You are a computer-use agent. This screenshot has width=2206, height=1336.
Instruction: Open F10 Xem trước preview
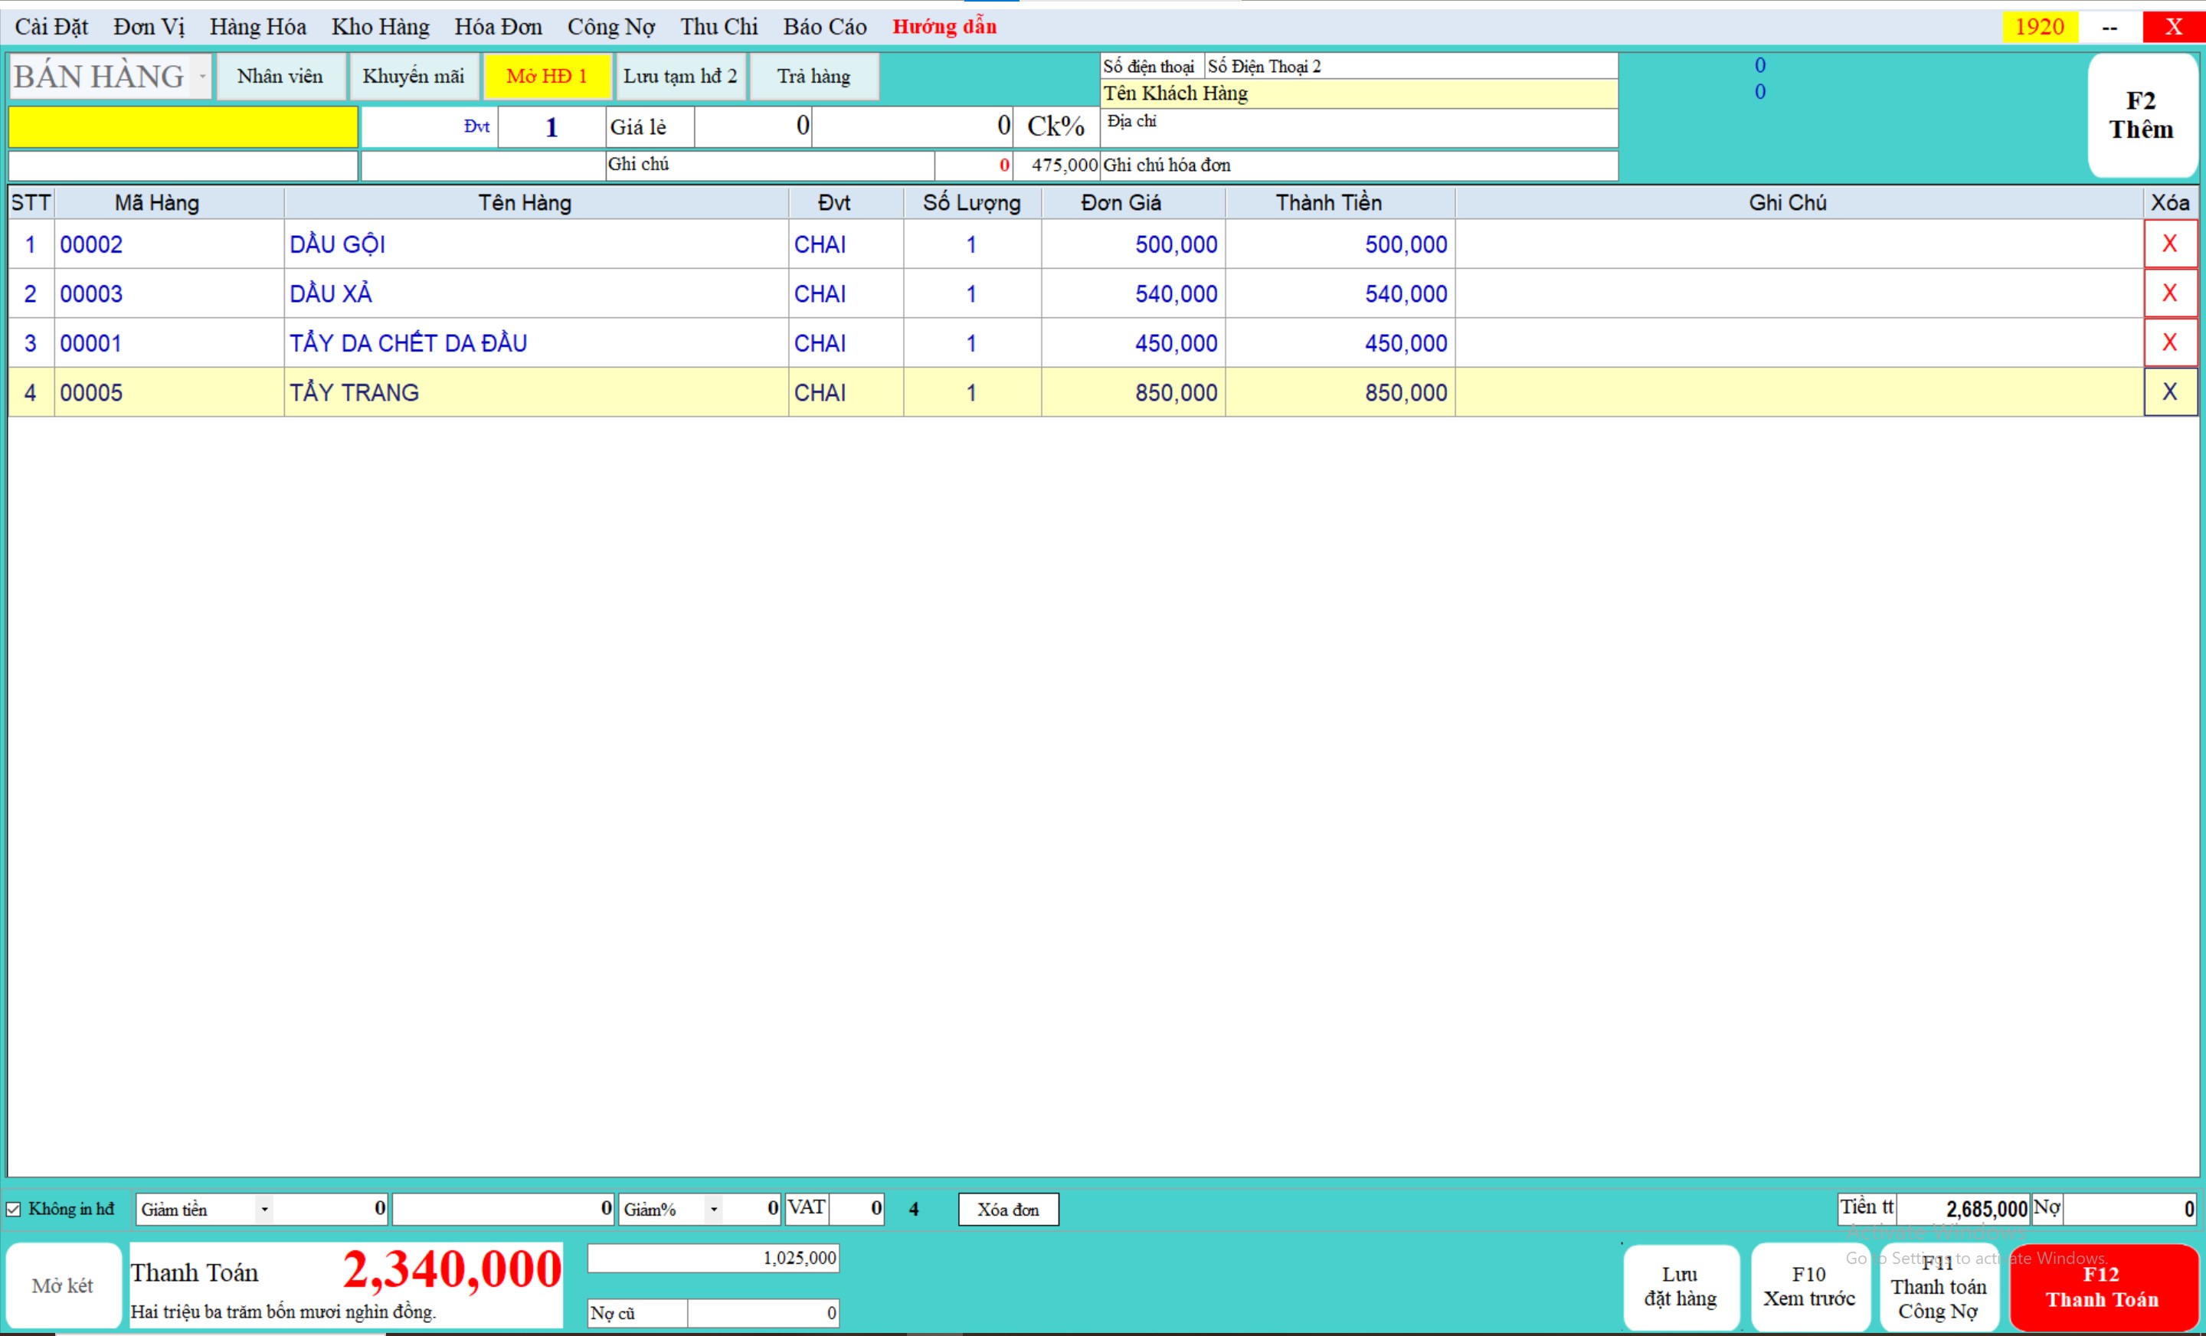(1808, 1287)
